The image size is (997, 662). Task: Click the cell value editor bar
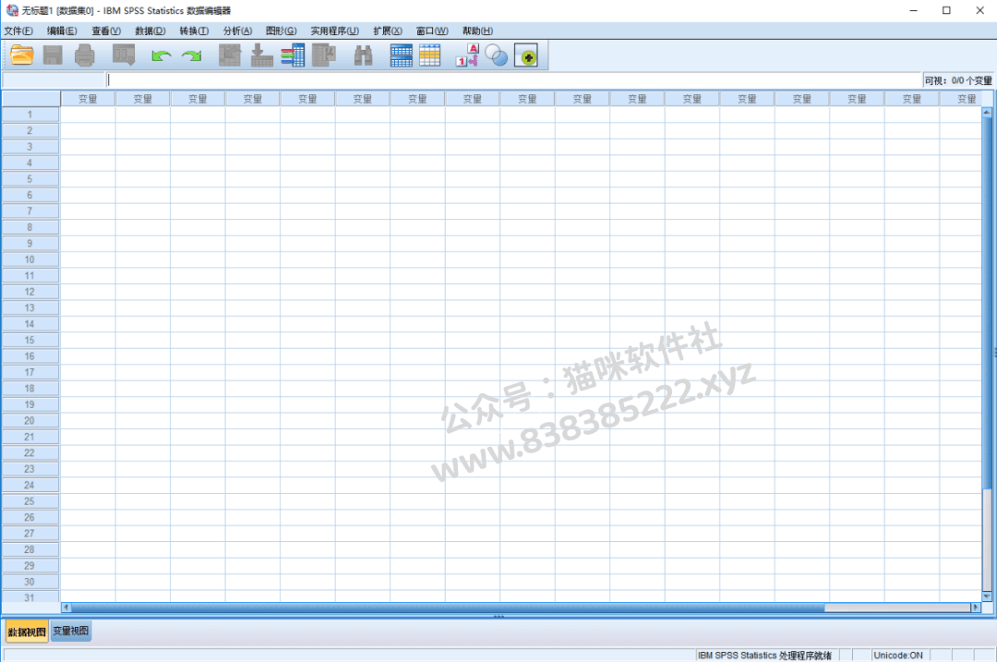click(x=514, y=80)
